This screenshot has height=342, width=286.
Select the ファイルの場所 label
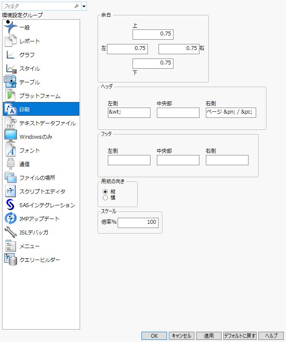pyautogui.click(x=37, y=178)
